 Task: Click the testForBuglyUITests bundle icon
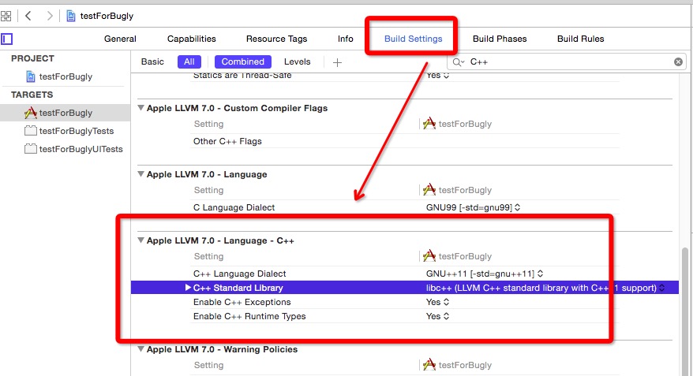click(31, 149)
